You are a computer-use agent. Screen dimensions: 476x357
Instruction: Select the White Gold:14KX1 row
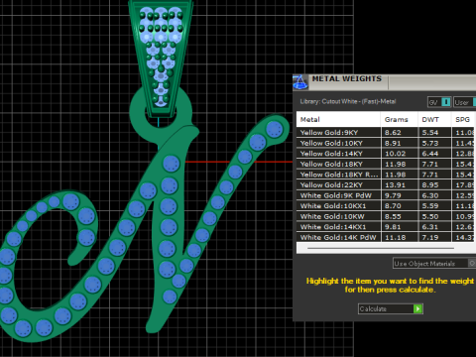(x=386, y=227)
